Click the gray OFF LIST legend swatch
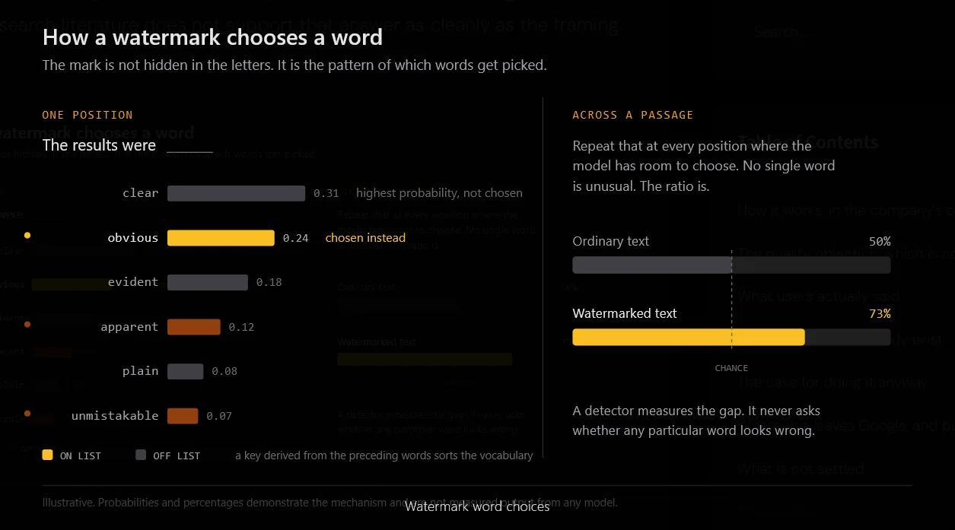The width and height of the screenshot is (955, 530). (x=141, y=455)
